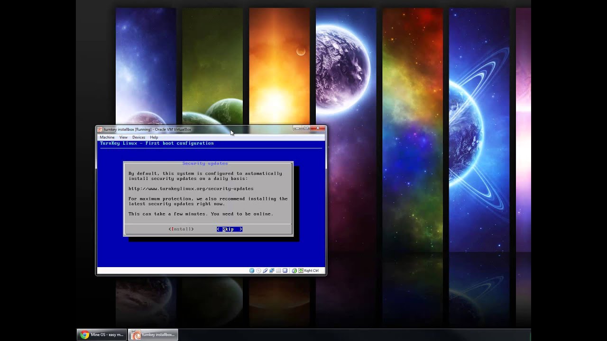Open the Help menu
The image size is (607, 341).
click(154, 137)
